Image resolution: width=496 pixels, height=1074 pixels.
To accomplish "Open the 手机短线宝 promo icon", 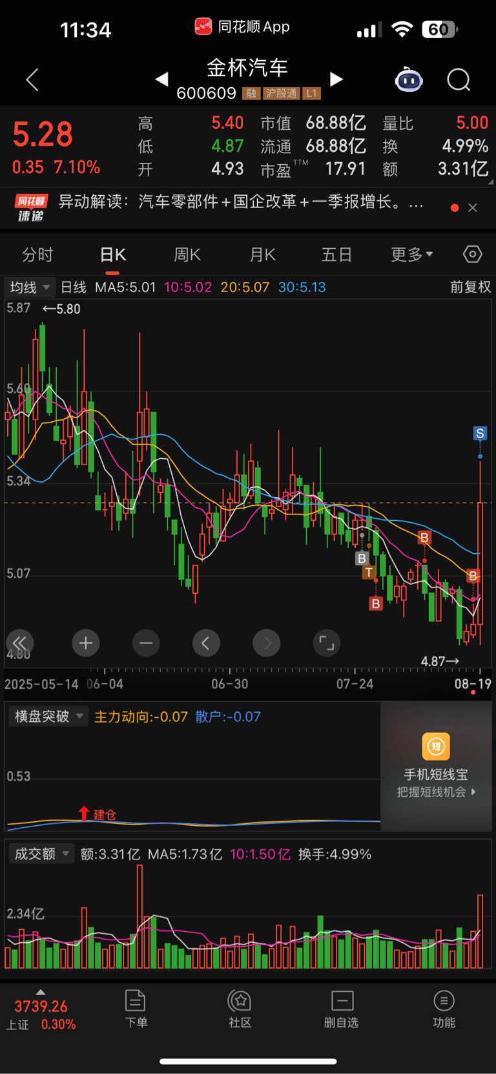I will [x=436, y=747].
